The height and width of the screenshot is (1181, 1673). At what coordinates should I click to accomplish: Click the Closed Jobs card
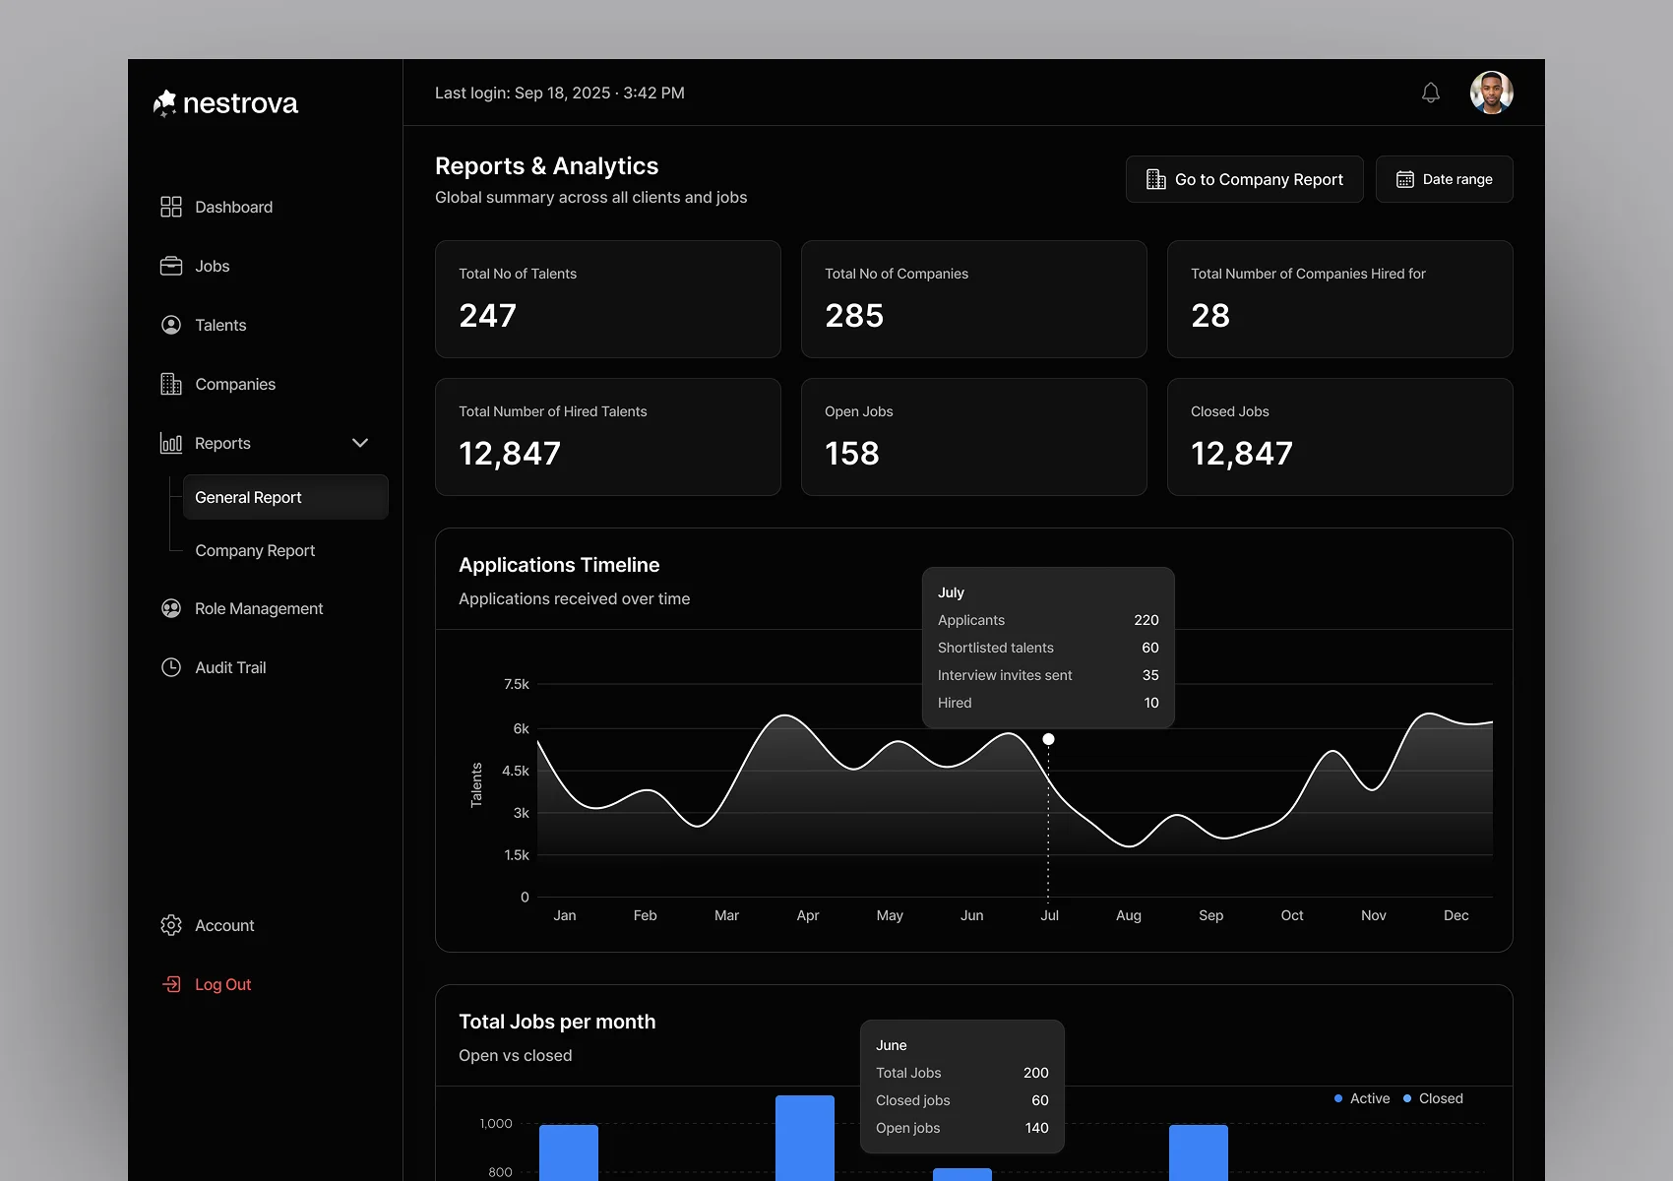(1340, 437)
